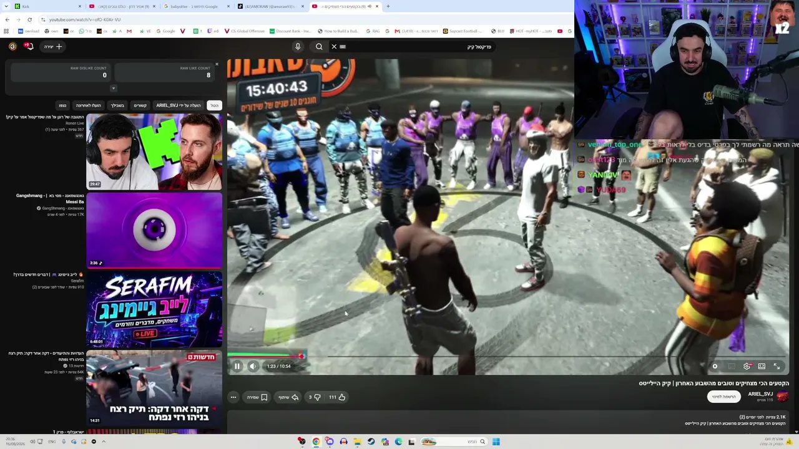Open the 'Sopcast Football' bookmark

(x=463, y=31)
